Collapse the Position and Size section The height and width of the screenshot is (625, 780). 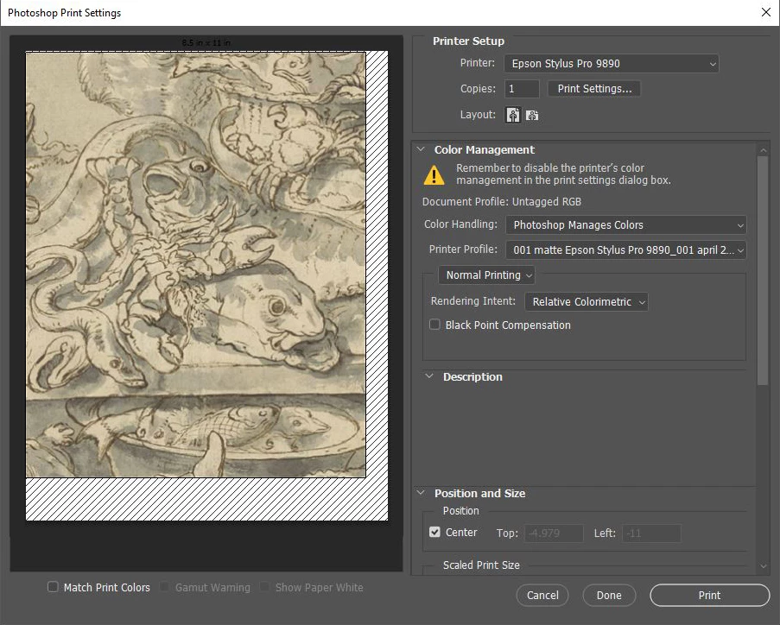pos(421,493)
